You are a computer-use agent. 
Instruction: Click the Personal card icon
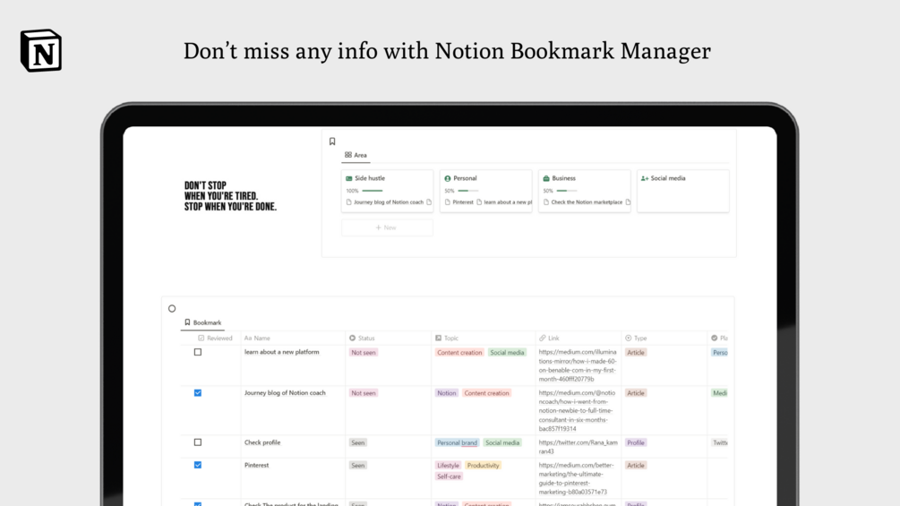[448, 178]
